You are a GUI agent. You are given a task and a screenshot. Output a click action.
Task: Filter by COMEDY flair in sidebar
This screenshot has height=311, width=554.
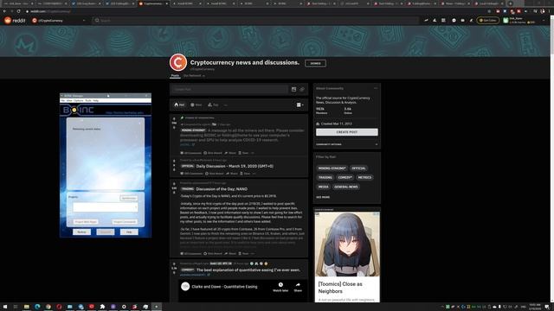[x=345, y=177]
